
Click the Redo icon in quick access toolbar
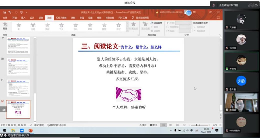pyautogui.click(x=16, y=12)
